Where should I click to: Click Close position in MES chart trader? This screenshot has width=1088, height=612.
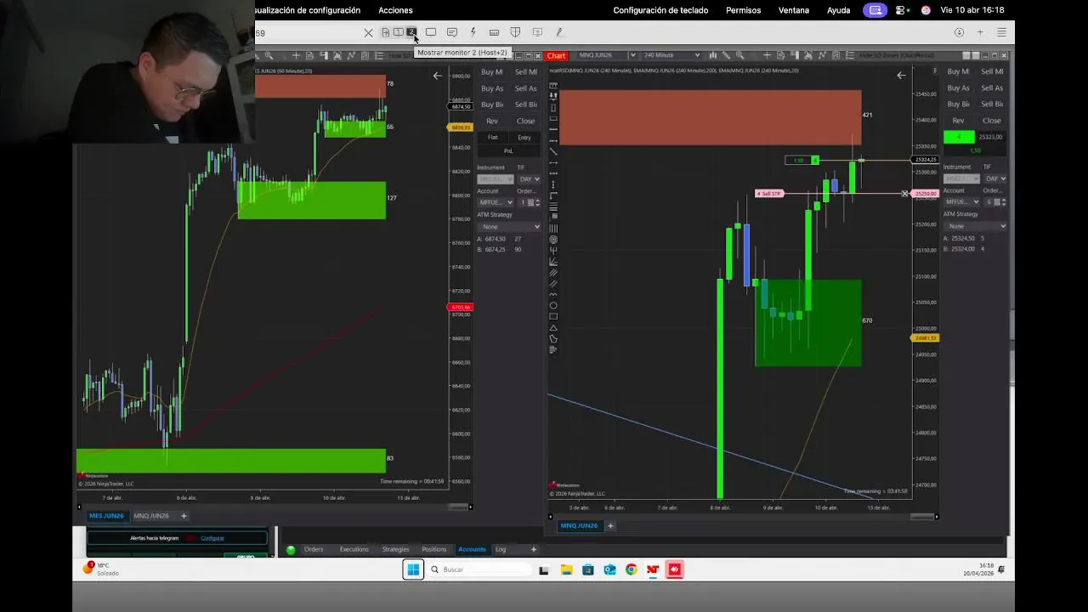pyautogui.click(x=525, y=121)
